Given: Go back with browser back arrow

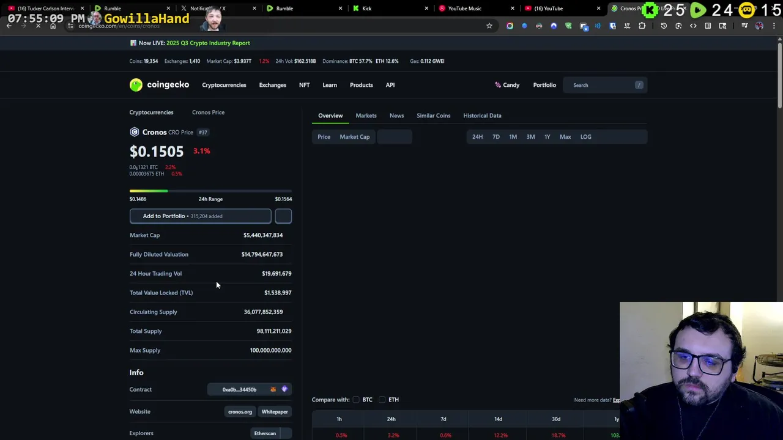Looking at the screenshot, I should pyautogui.click(x=9, y=26).
